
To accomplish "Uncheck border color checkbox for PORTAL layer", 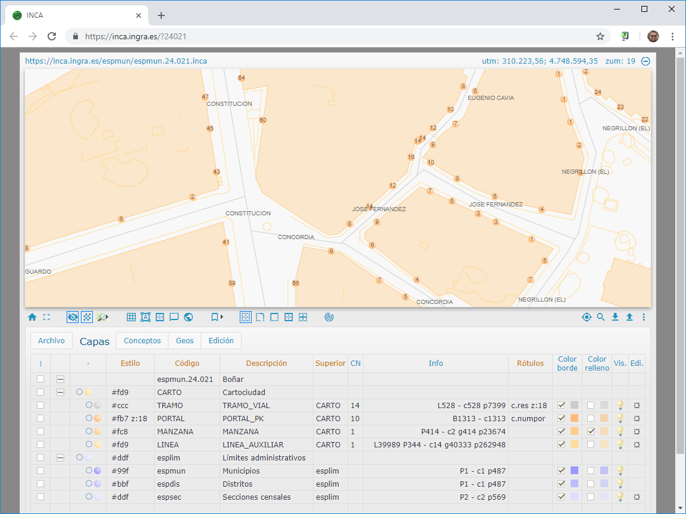I will point(561,418).
